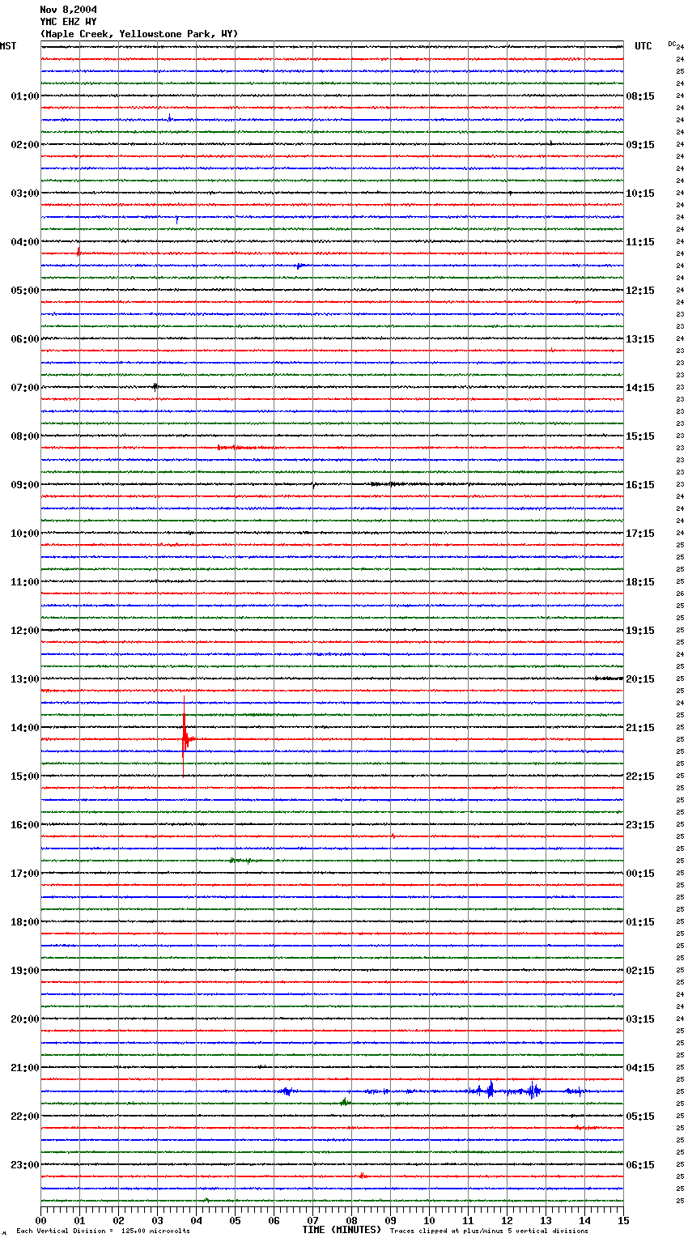The width and height of the screenshot is (688, 1242).
Task: Select the "16:00" MST time label
Action: pos(25,825)
